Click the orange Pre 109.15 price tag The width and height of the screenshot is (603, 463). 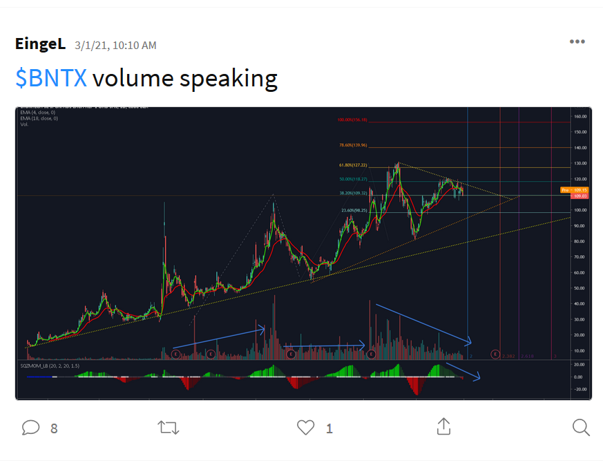click(x=575, y=190)
